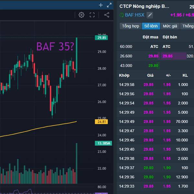Click the 26.600 bid volume
This screenshot has width=194, height=194.
(126, 56)
